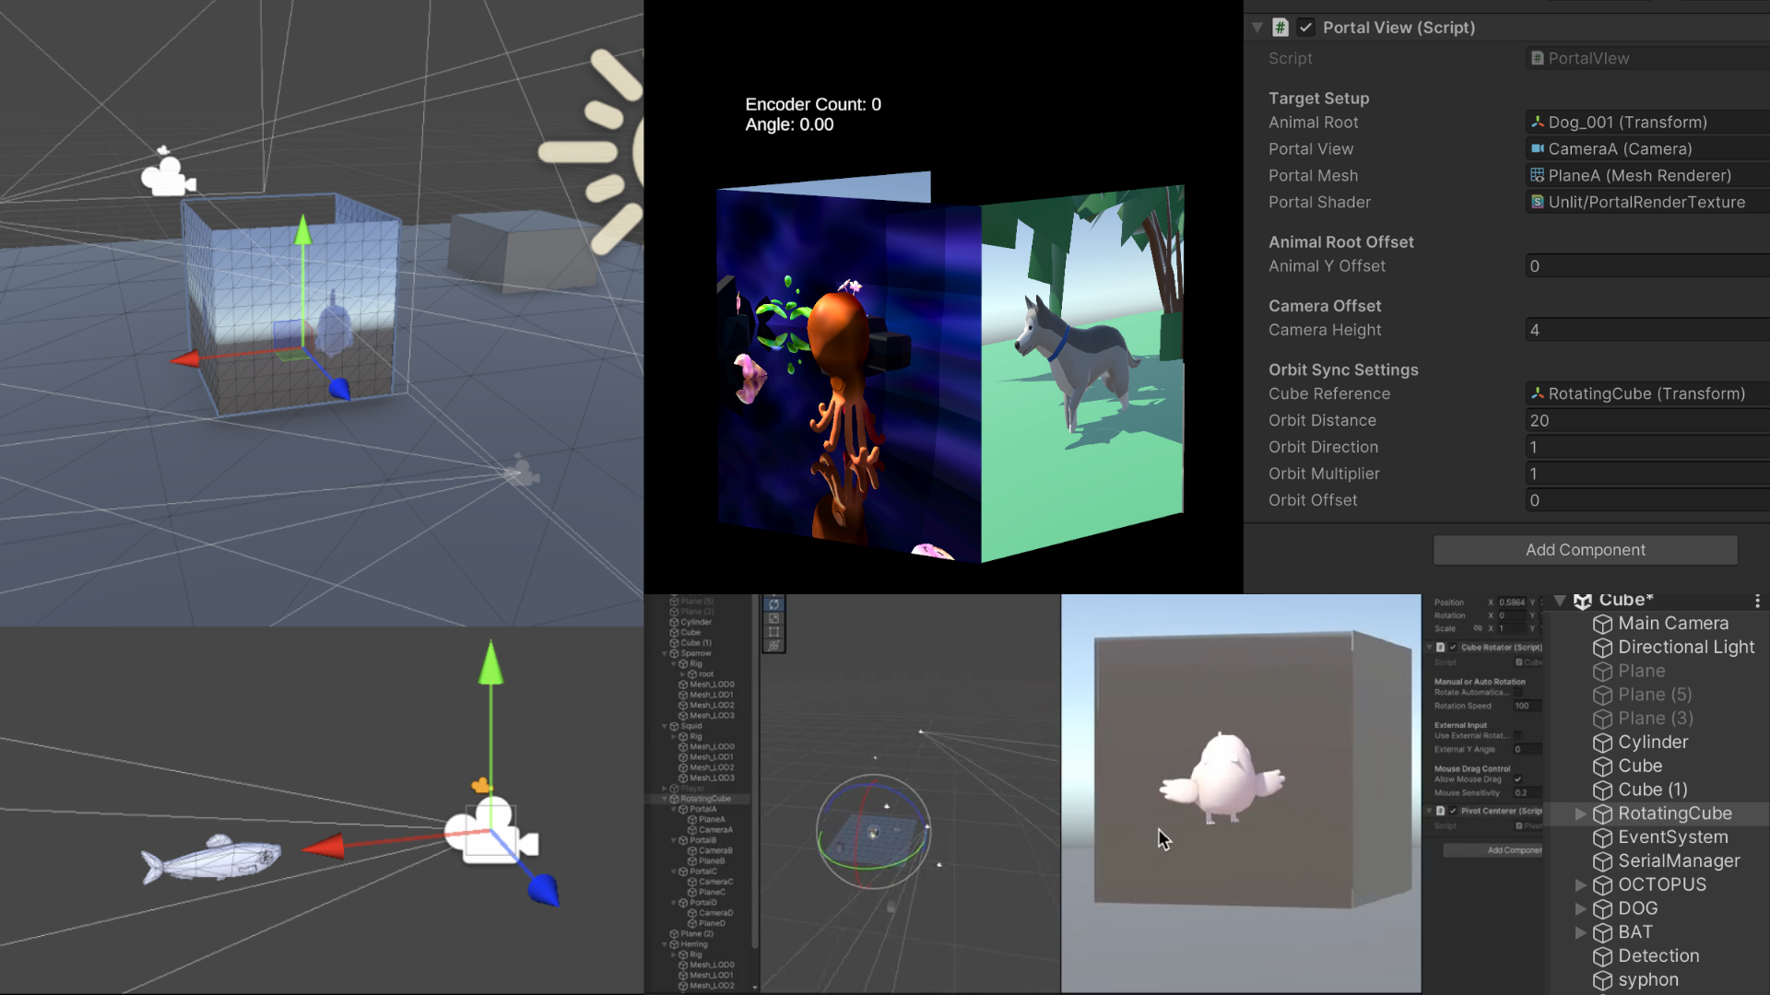Click the script icon beside Pivot Centerer

pyautogui.click(x=1440, y=811)
